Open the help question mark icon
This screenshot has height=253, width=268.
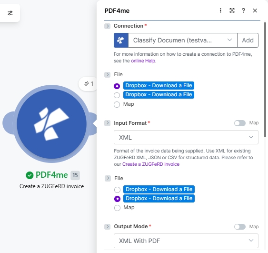point(243,10)
